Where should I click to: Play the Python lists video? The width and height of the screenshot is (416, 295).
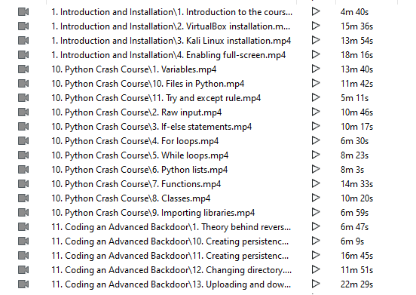coord(316,170)
